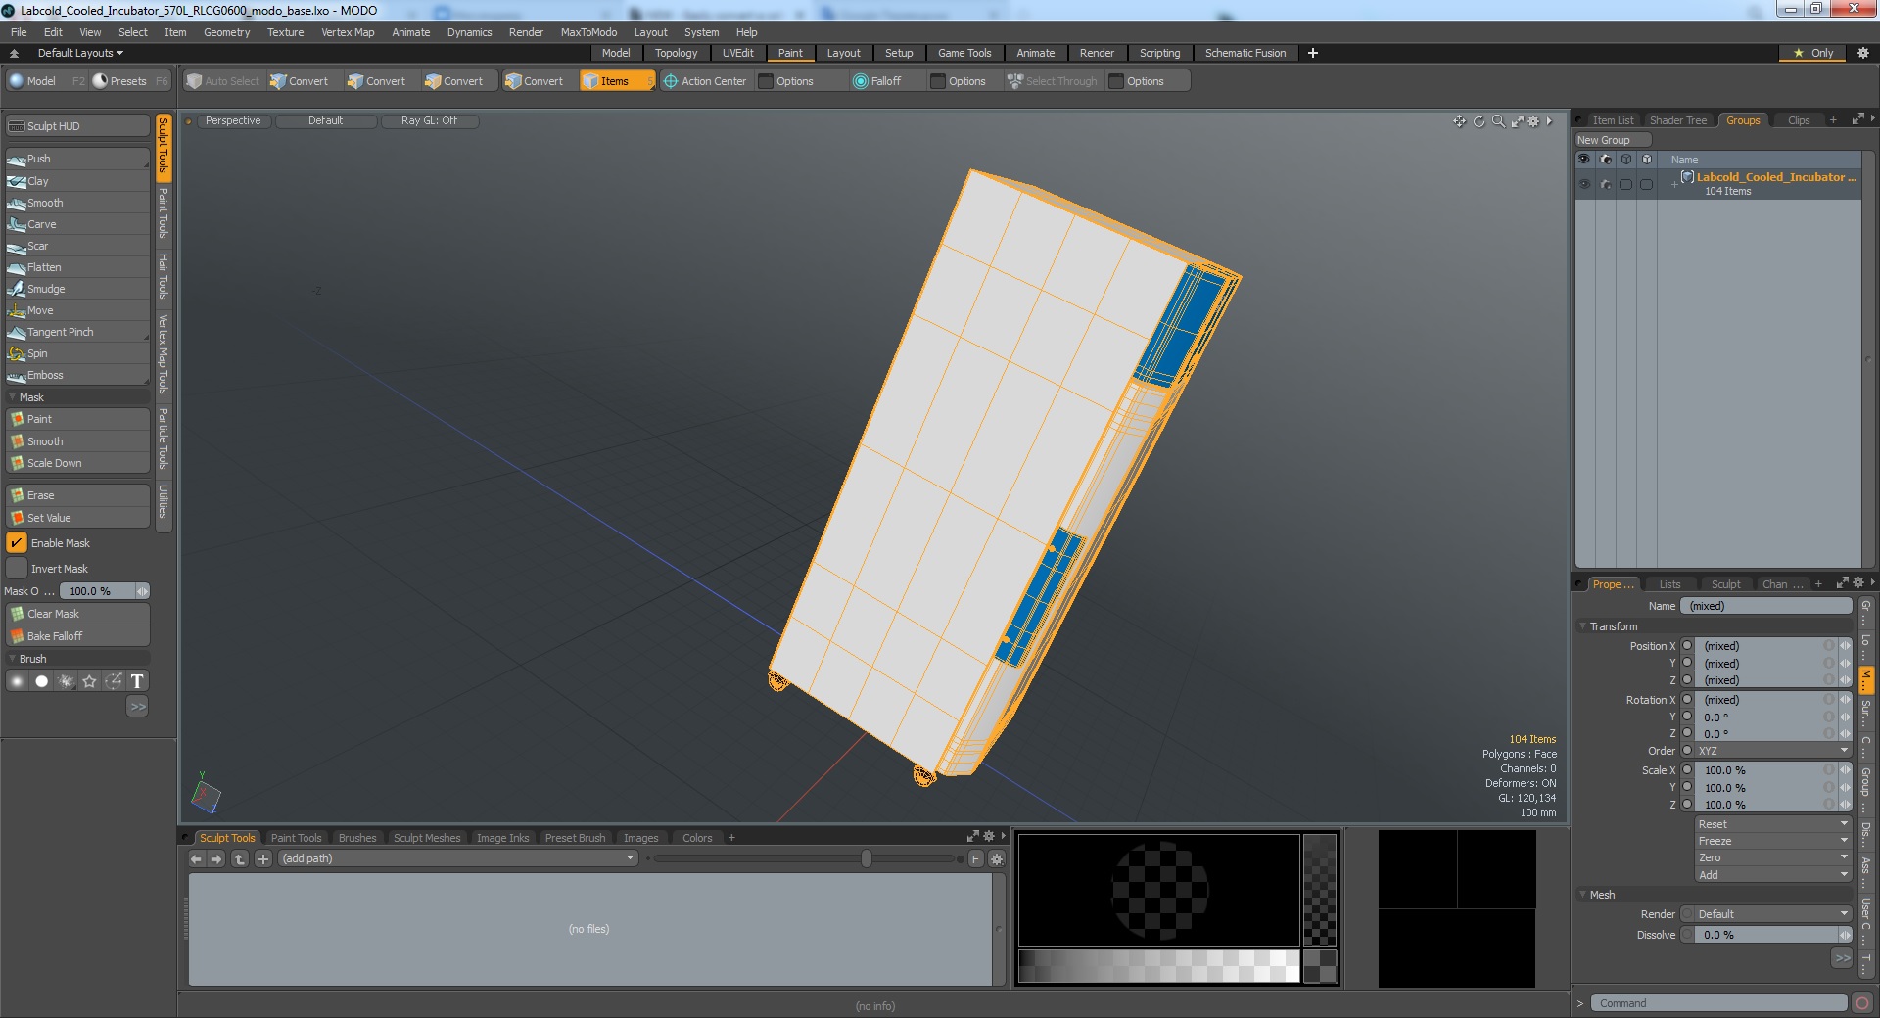Select the Smooth sculpt tool

coord(77,203)
